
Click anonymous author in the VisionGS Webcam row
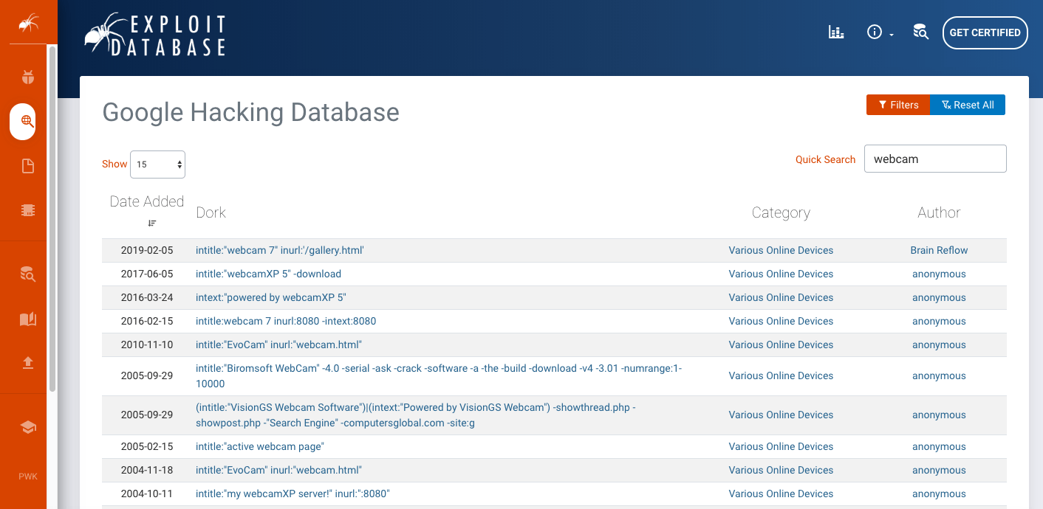pyautogui.click(x=939, y=415)
